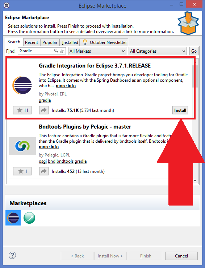Open the Pivotal author link

(51, 94)
